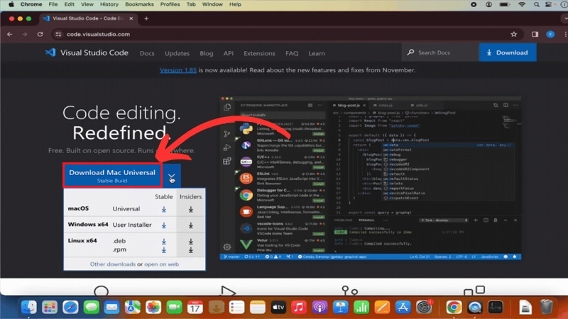Viewport: 568px width, 319px height.
Task: Launch Safari from the dock
Action: 70,307
